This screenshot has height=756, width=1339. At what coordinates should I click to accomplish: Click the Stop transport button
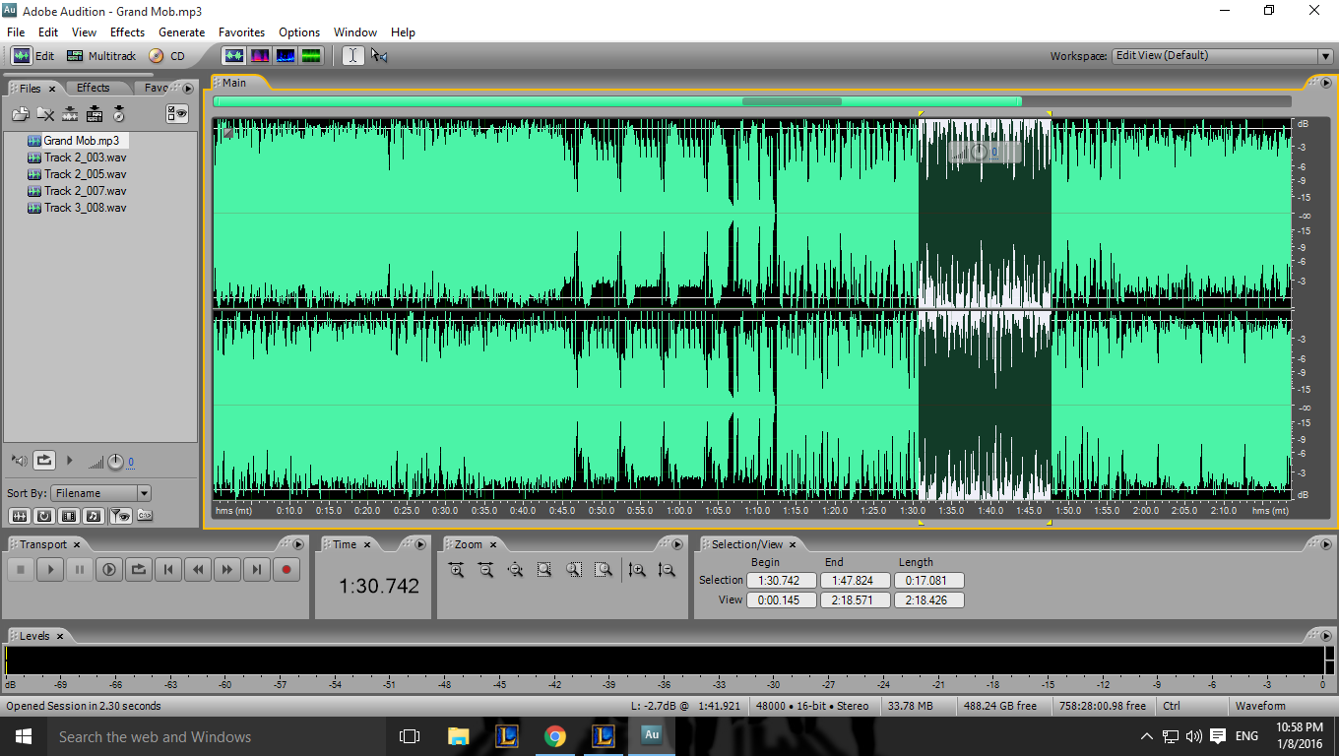tap(21, 569)
